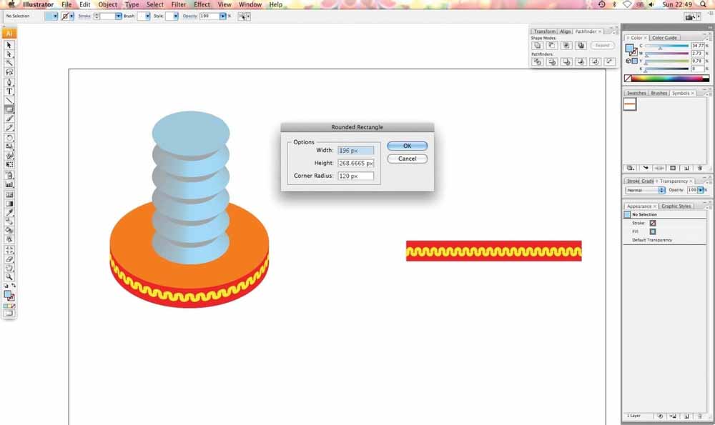Screen dimensions: 715x425
Task: Click the Break Link to Symbol icon
Action: [x=659, y=168]
